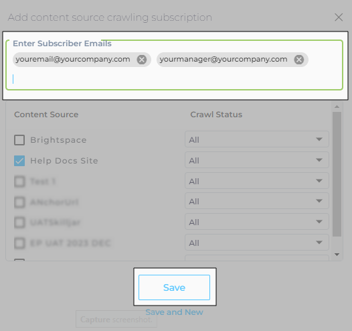Open Crawl Status dropdown for Brightspace

tap(257, 139)
